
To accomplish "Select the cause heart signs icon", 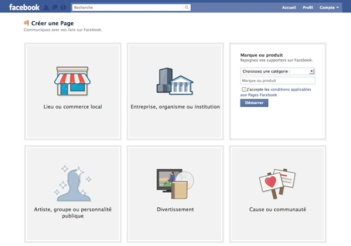I will (278, 183).
